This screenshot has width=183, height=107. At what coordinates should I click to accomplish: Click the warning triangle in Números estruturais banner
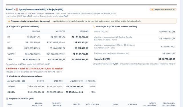click(x=9, y=21)
